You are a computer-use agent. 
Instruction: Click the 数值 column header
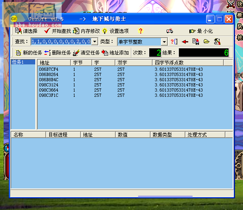(x=133, y=134)
